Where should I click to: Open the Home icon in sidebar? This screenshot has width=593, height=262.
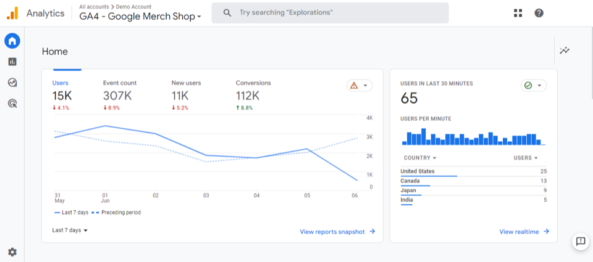point(12,41)
